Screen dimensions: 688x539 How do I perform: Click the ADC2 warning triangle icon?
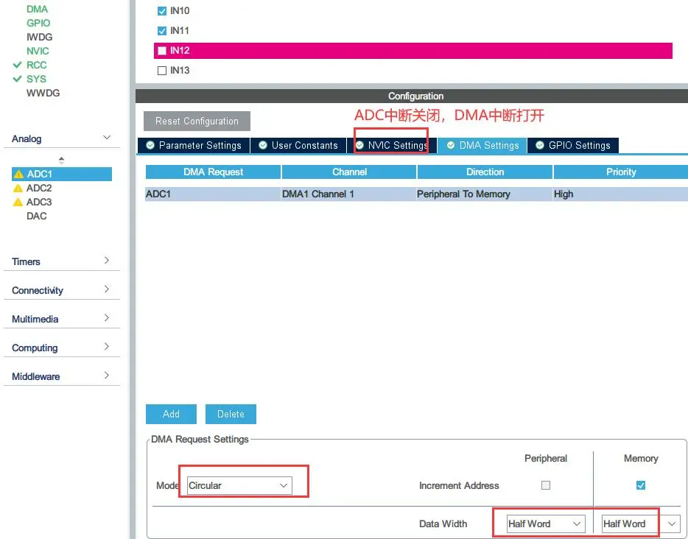[x=18, y=189]
